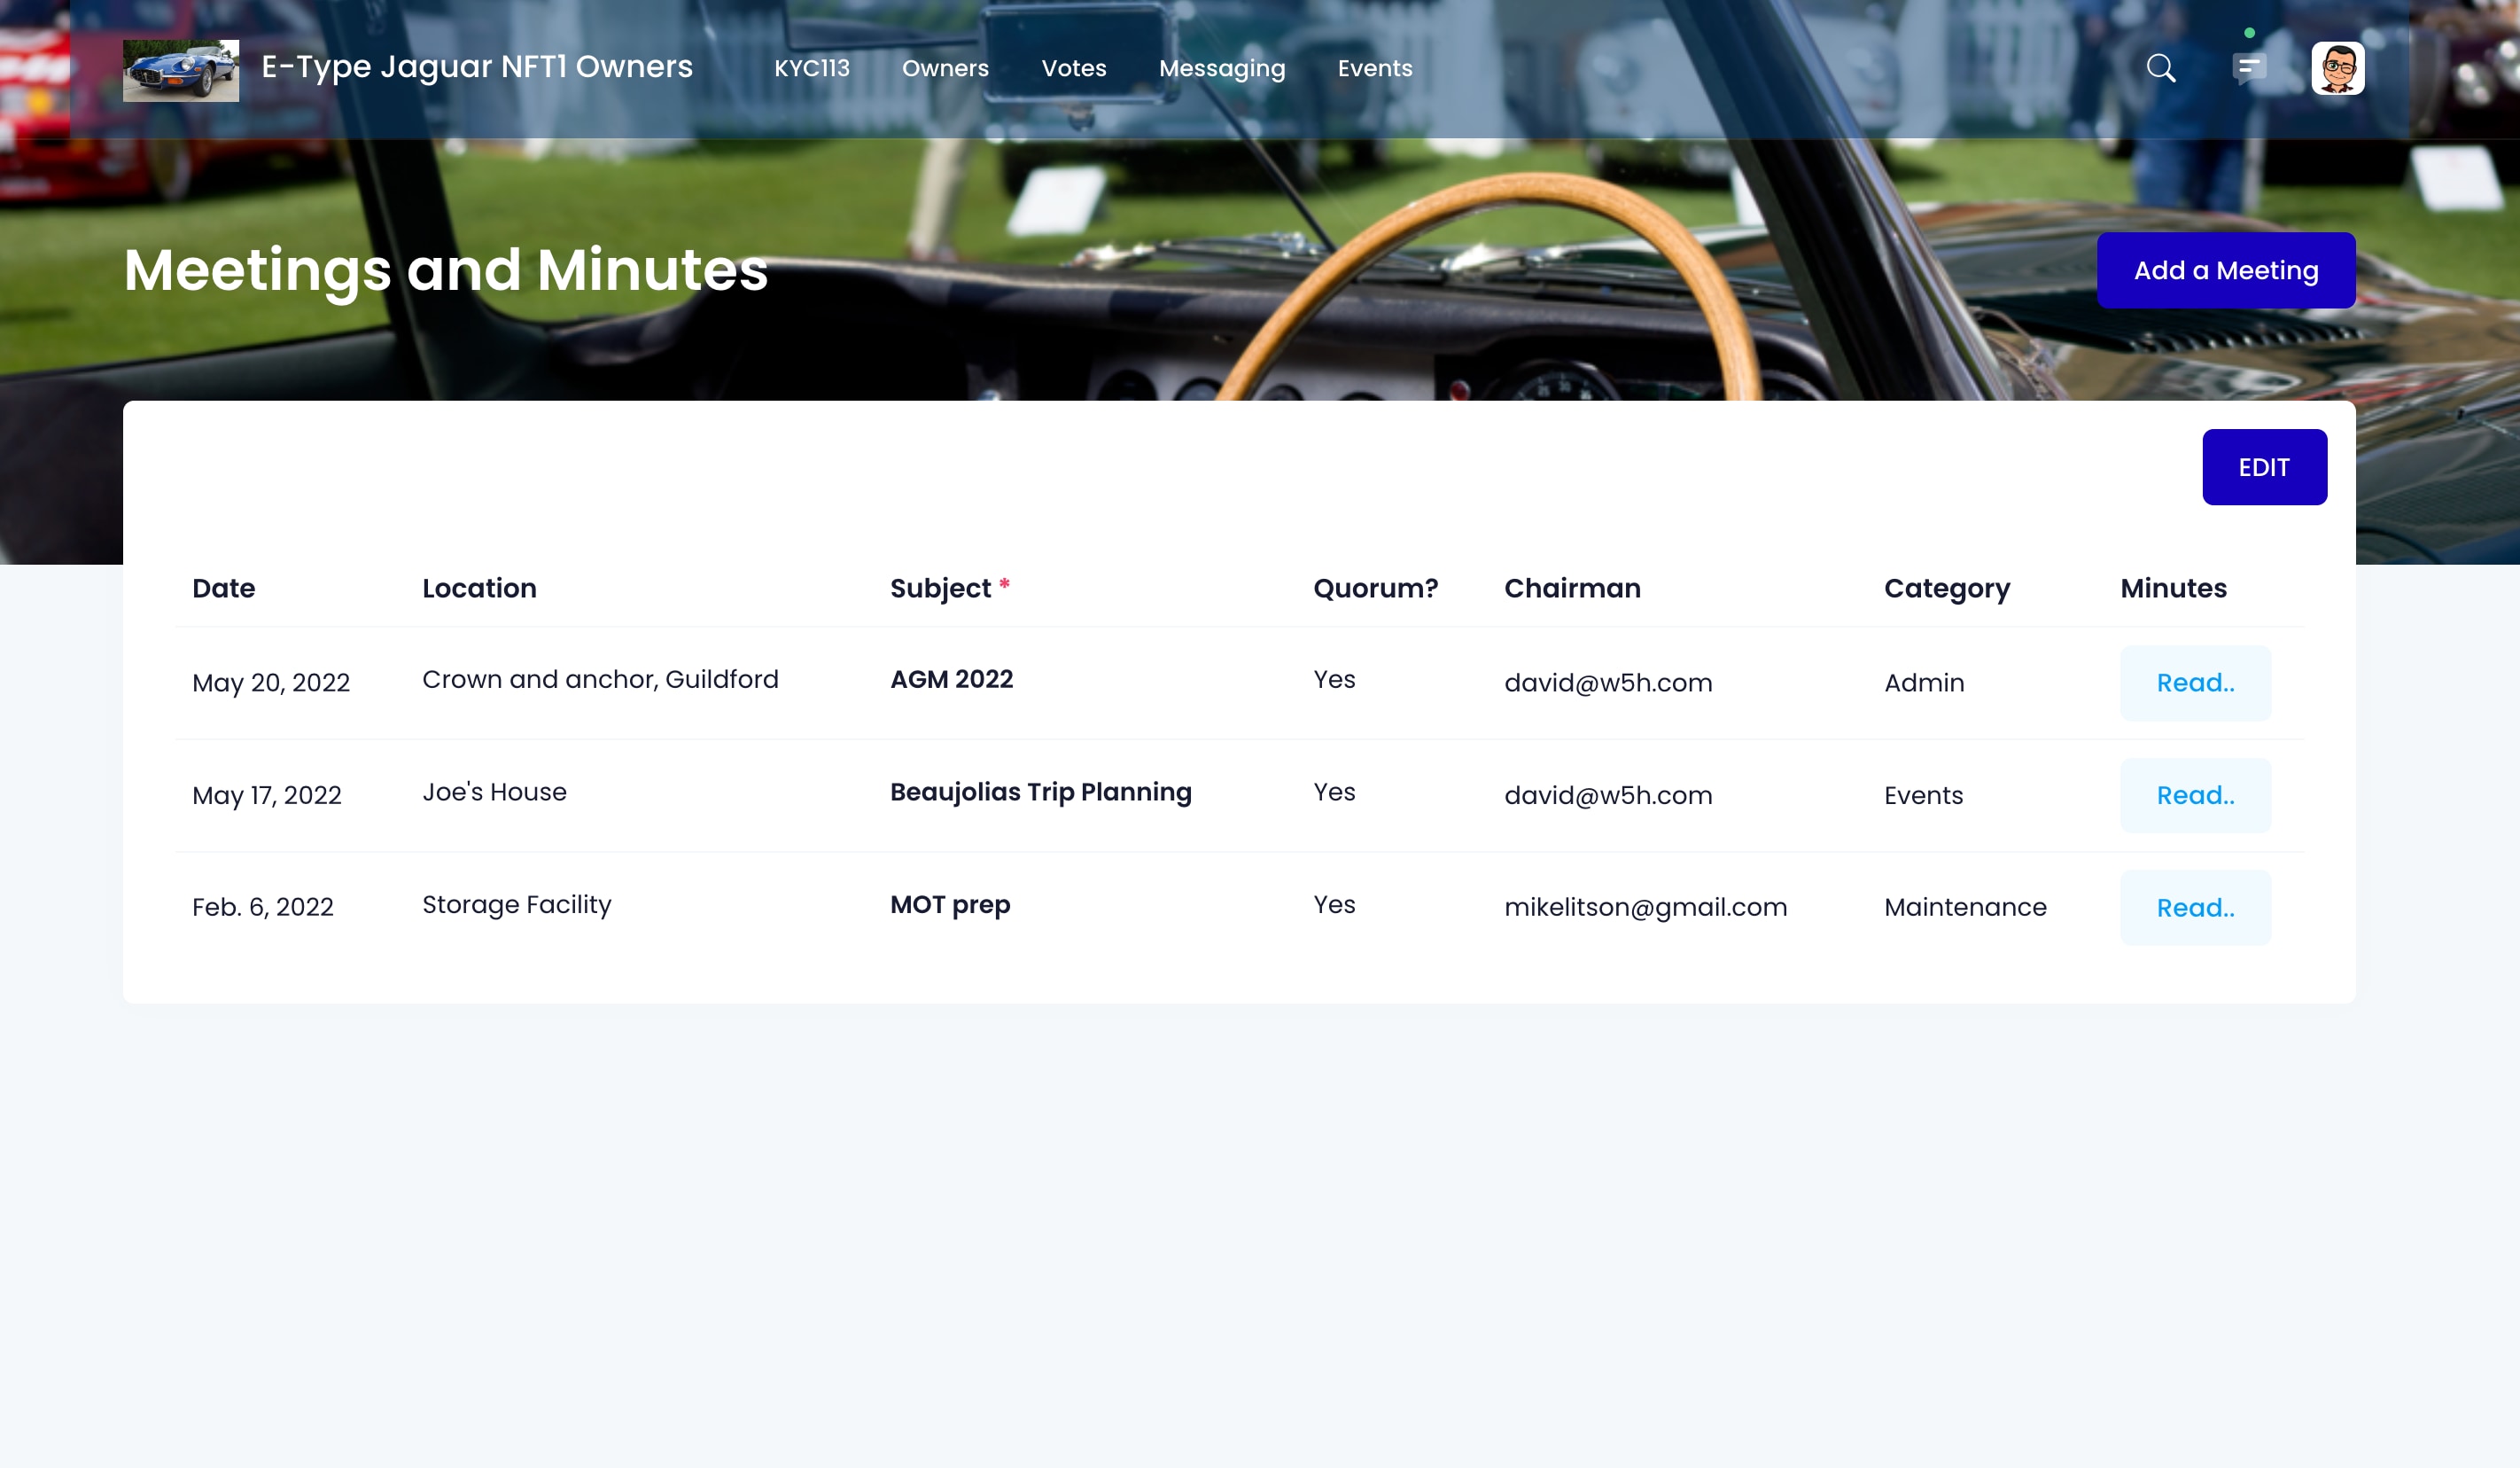
Task: Read minutes for MOT prep meeting
Action: pos(2194,908)
